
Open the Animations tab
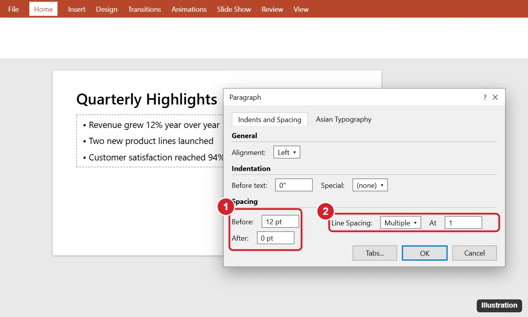(x=189, y=9)
